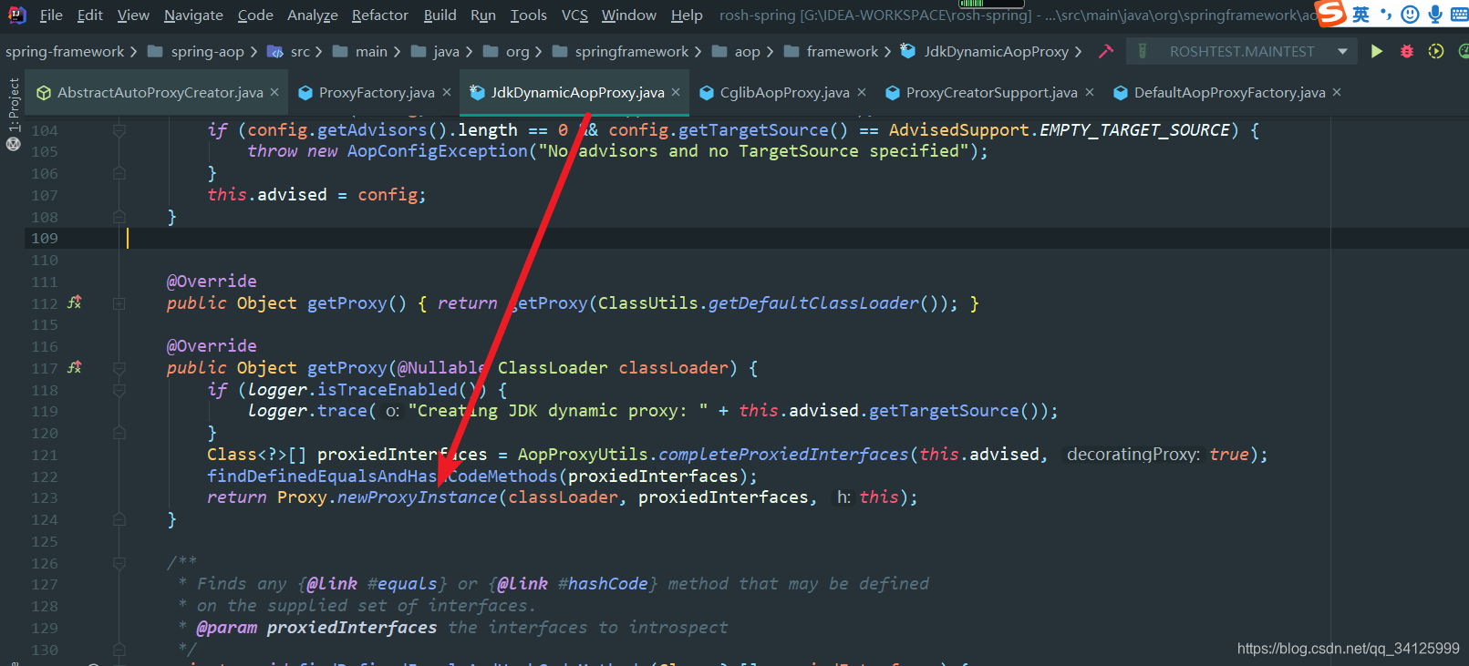Image resolution: width=1469 pixels, height=666 pixels.
Task: Run with coverage icon
Action: 1436,52
